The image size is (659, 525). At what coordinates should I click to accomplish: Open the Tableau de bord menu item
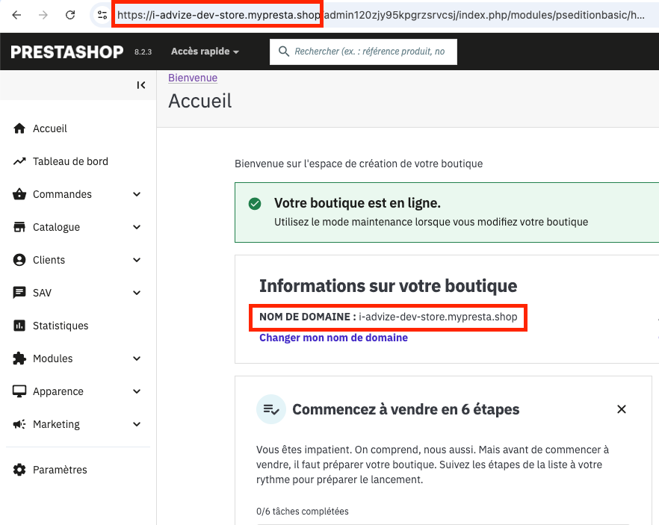coord(70,161)
